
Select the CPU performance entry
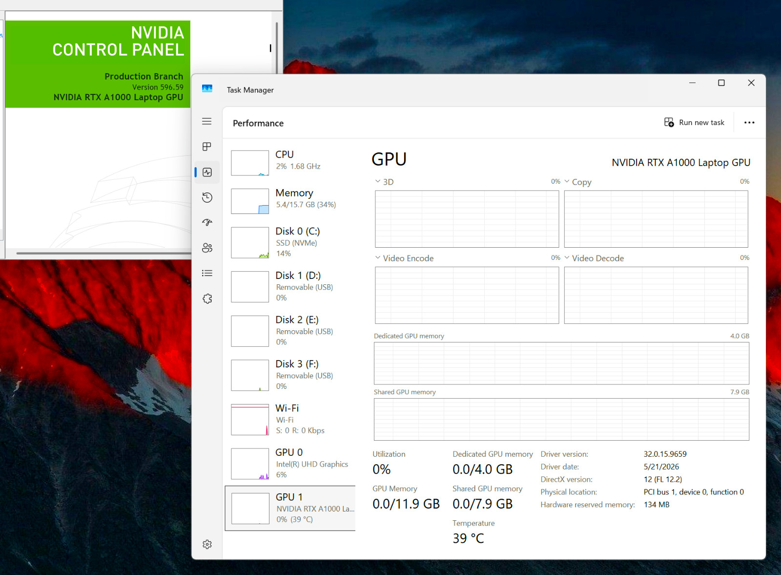[290, 162]
